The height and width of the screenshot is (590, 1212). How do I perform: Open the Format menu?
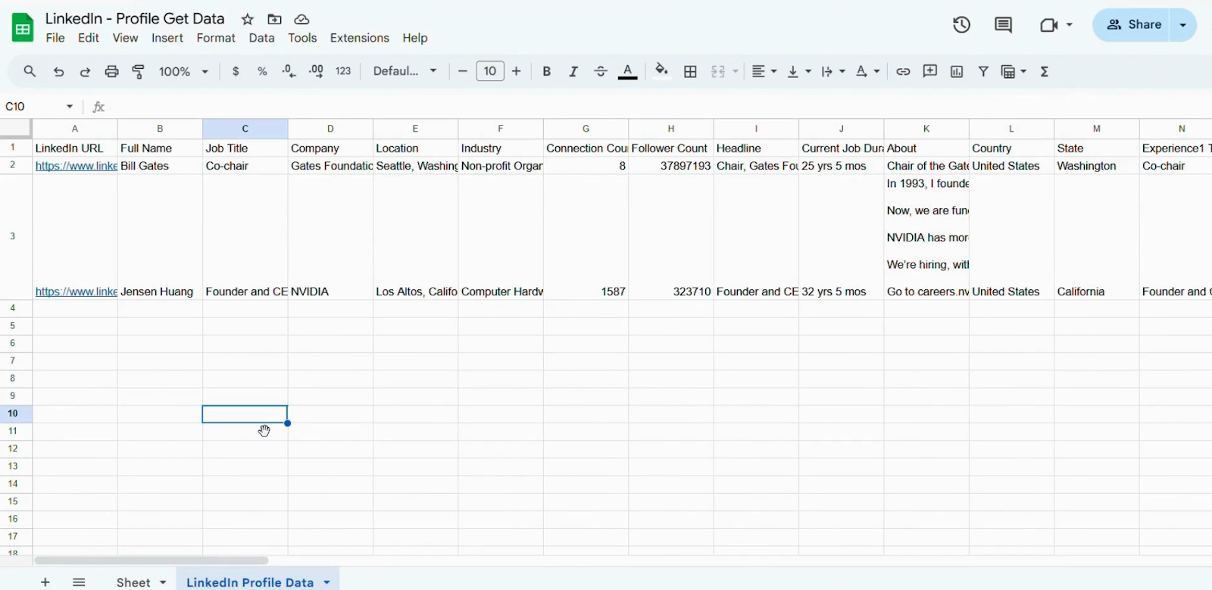point(216,38)
